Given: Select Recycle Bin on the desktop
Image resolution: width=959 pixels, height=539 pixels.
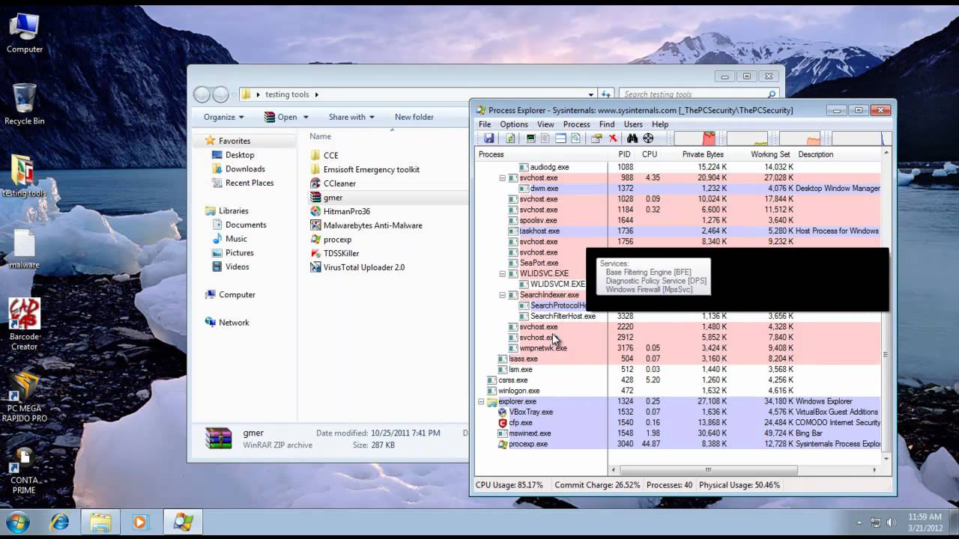Looking at the screenshot, I should [24, 104].
